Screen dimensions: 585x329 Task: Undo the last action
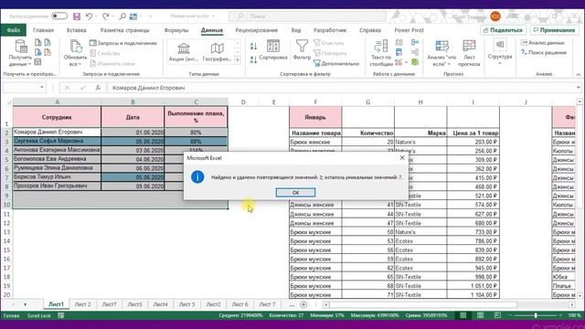(89, 16)
